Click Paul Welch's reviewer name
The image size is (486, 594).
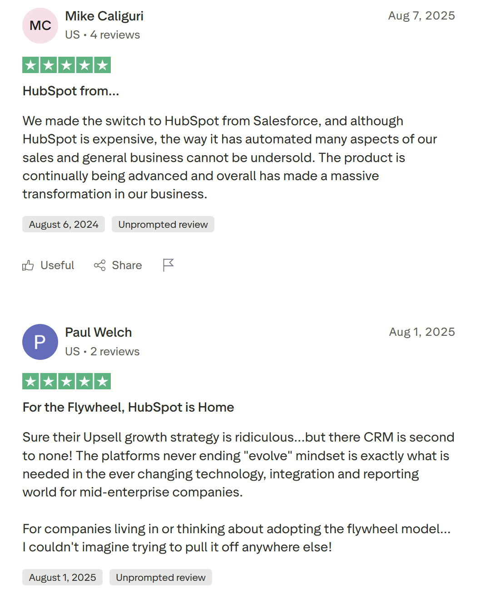click(x=98, y=332)
